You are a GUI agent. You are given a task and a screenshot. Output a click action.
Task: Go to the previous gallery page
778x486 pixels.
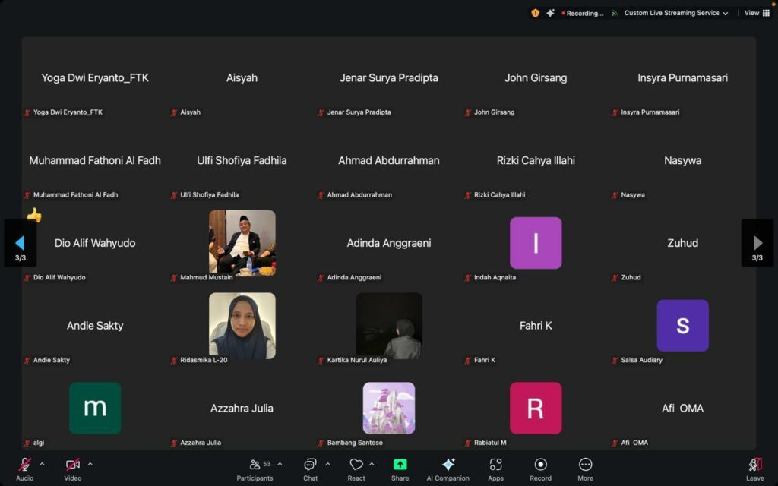click(20, 243)
